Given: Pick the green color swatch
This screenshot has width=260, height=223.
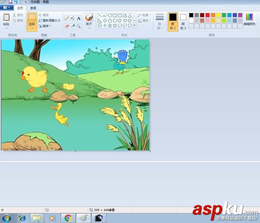Looking at the screenshot, I should pyautogui.click(x=224, y=15).
